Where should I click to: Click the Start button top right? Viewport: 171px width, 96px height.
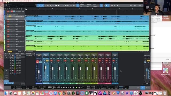point(135,6)
